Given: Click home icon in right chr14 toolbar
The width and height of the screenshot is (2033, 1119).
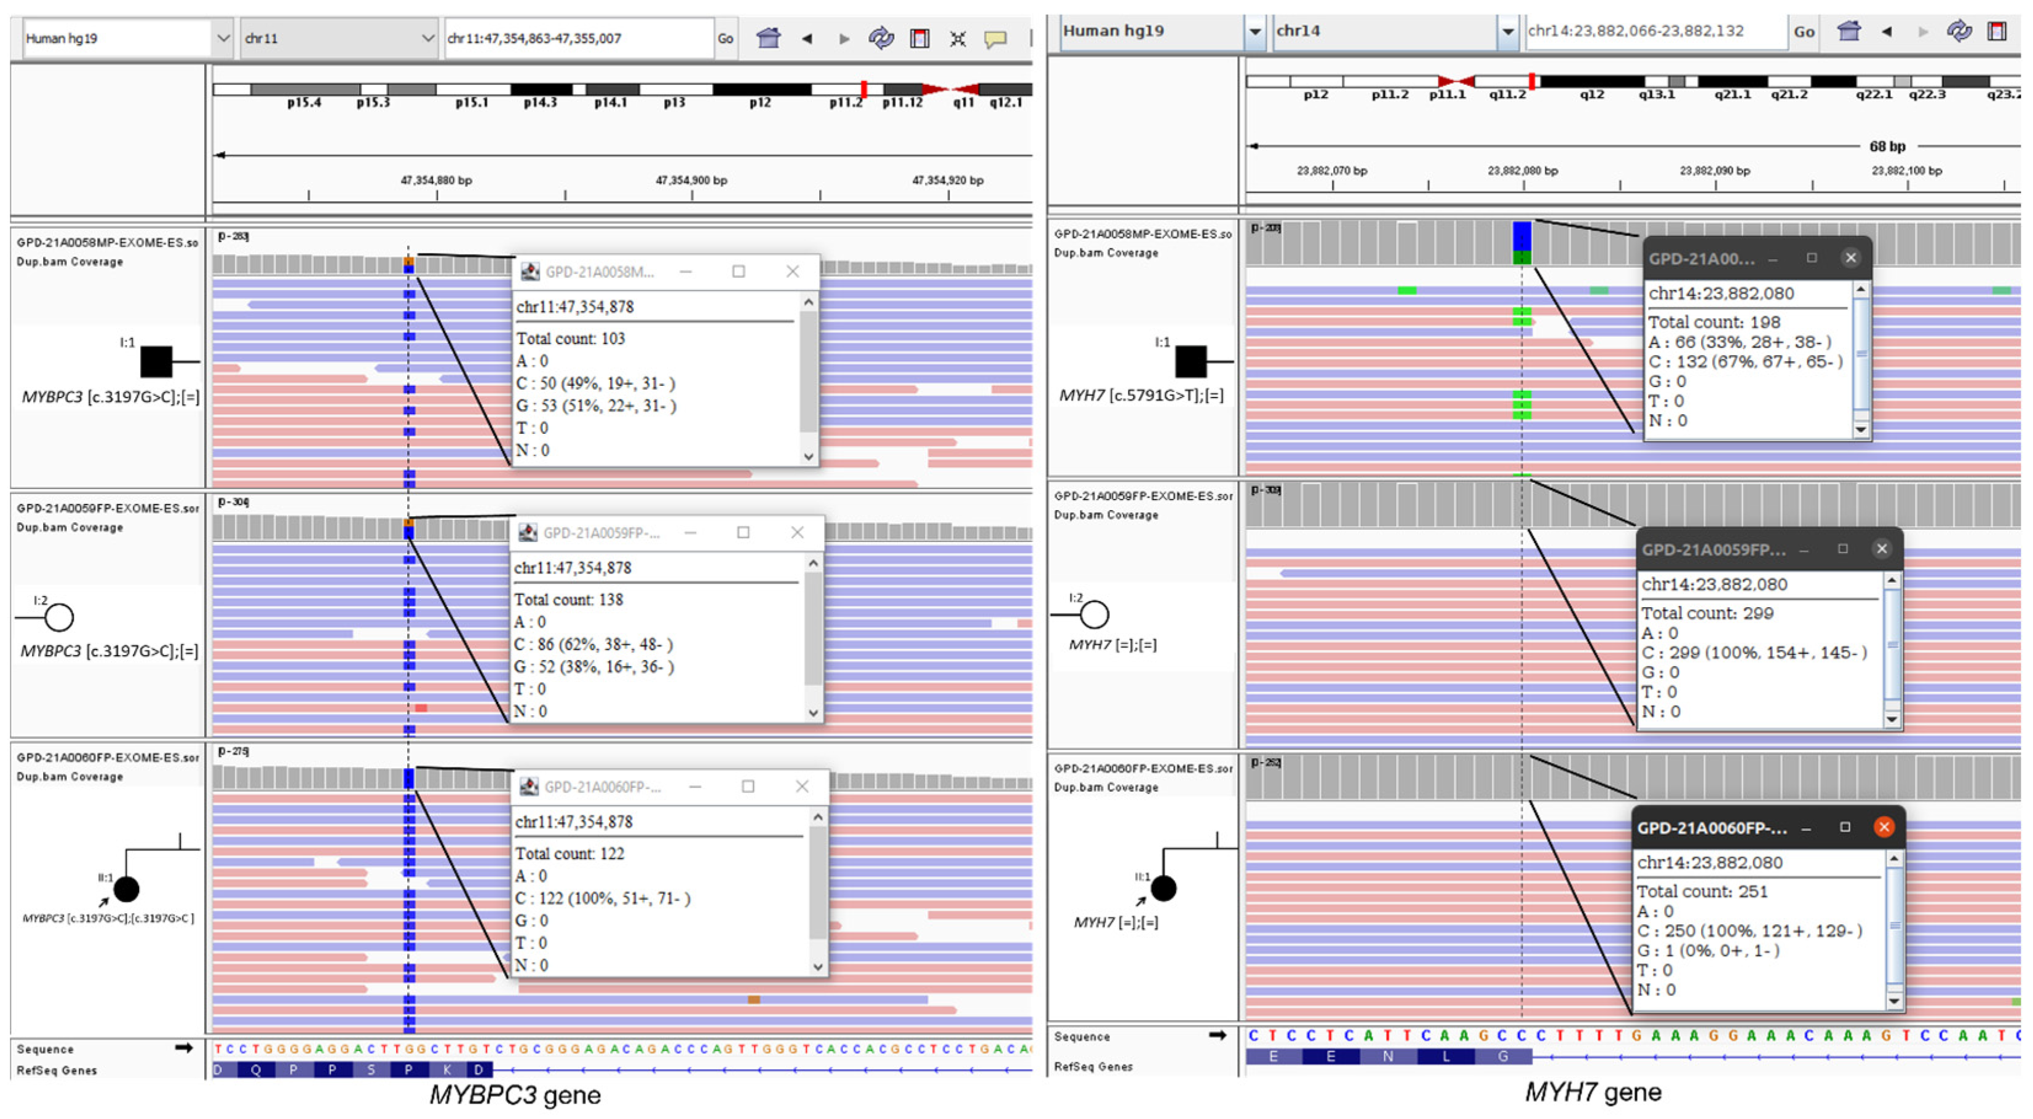Looking at the screenshot, I should pos(1849,31).
